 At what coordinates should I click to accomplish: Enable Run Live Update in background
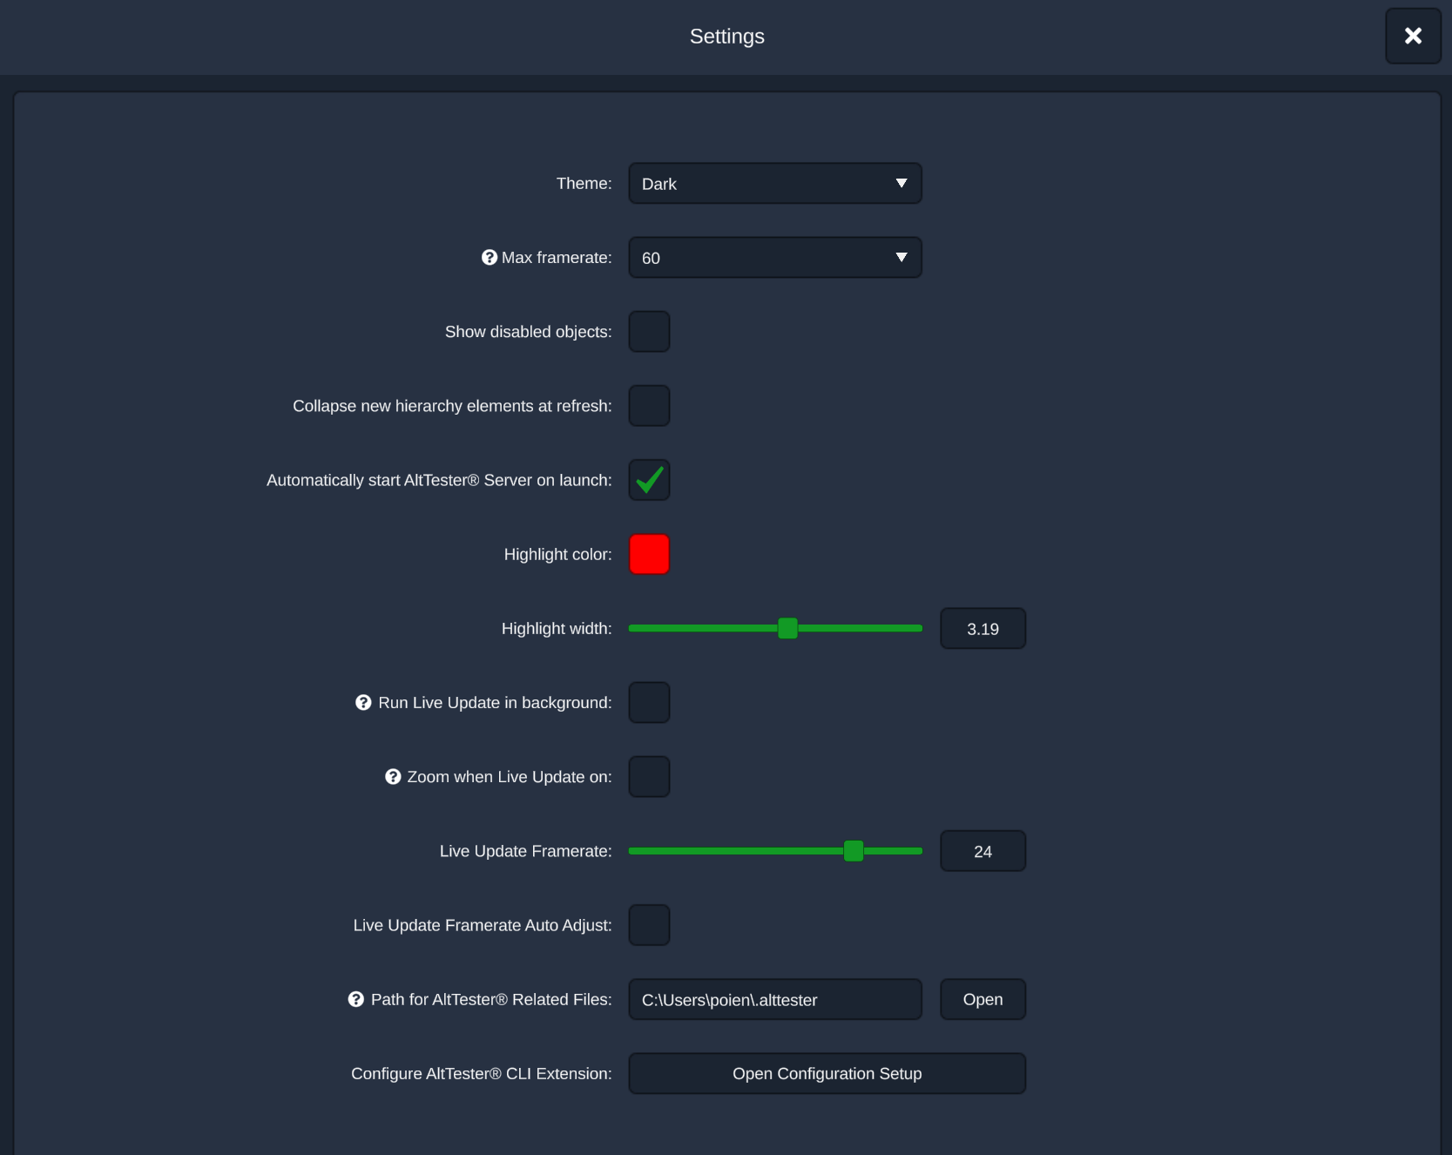[650, 703]
